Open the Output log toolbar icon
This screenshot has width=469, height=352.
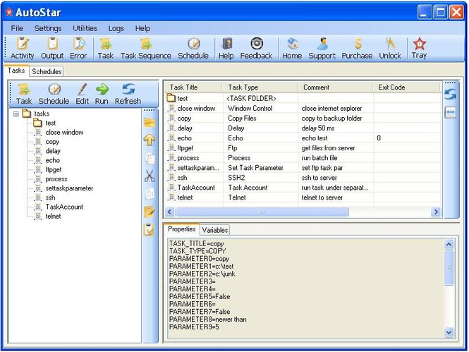(52, 49)
